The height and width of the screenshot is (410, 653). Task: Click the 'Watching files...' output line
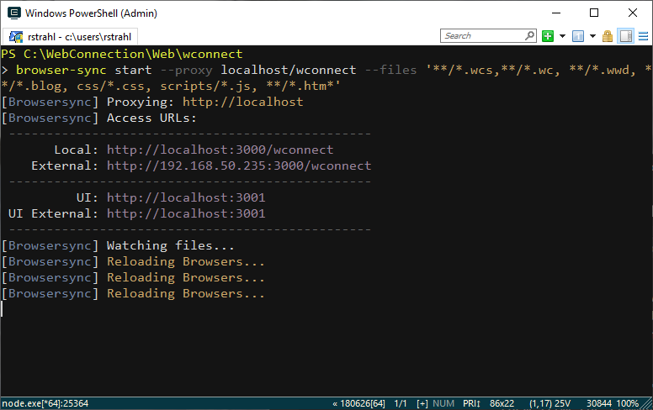[x=170, y=245]
